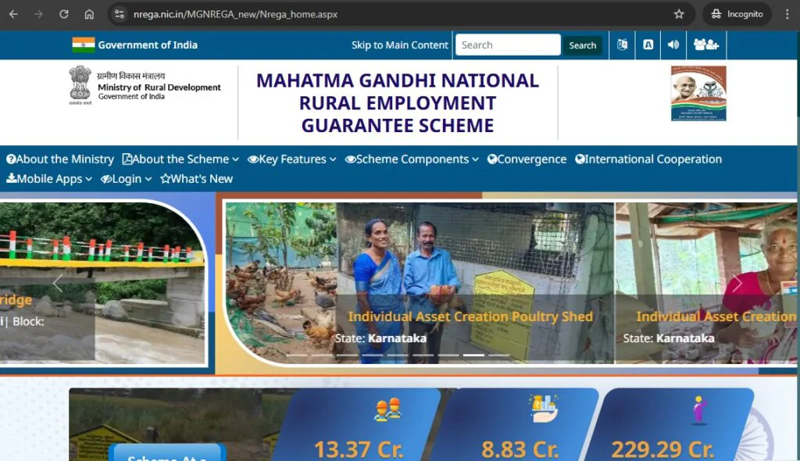The width and height of the screenshot is (800, 461).
Task: Go back using browser back arrow
Action: pos(13,14)
